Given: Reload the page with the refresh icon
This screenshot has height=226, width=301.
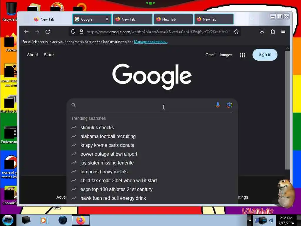Looking at the screenshot, I should (48, 32).
